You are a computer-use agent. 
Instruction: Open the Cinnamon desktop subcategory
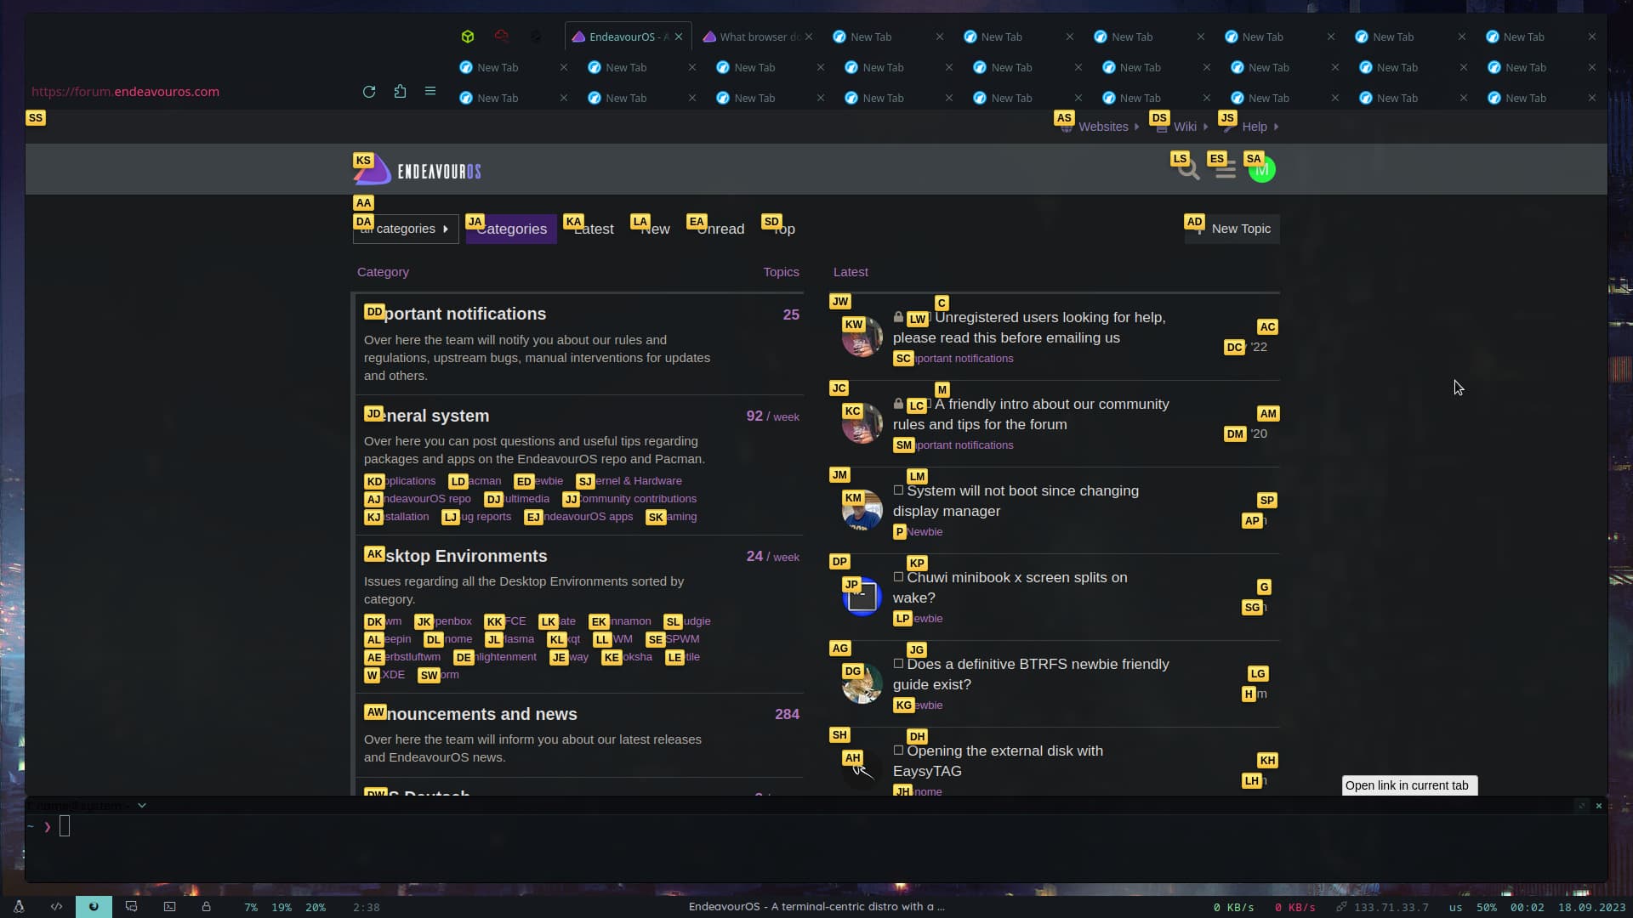[x=621, y=621]
